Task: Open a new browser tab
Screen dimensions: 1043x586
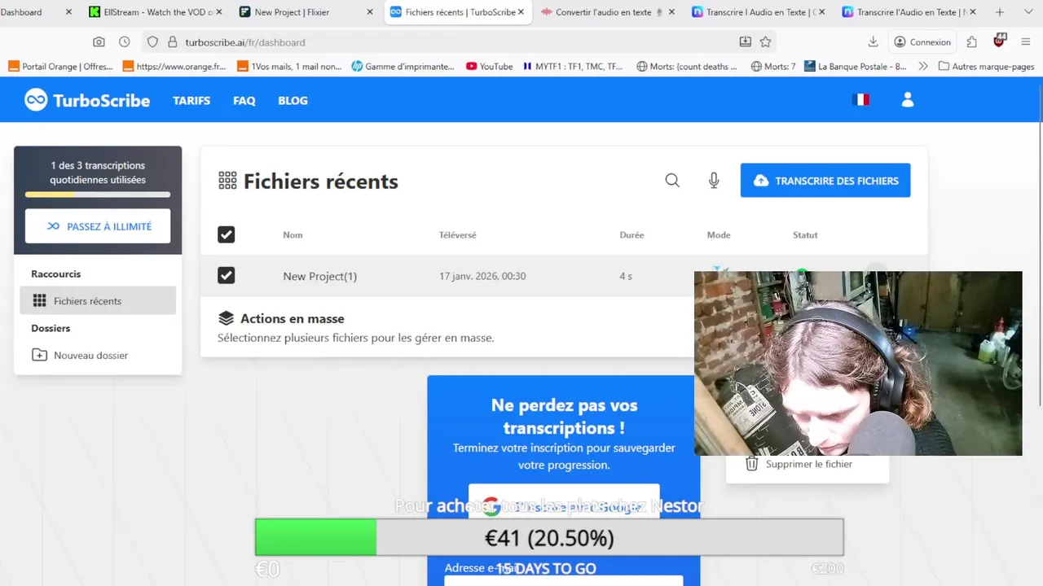Action: pos(1000,12)
